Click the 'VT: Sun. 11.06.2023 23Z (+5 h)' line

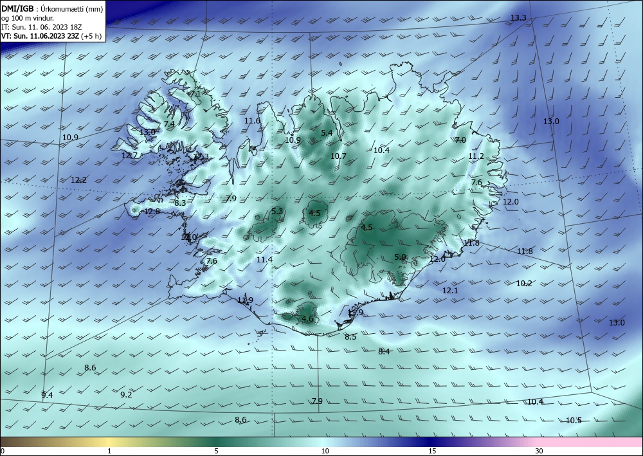(x=51, y=36)
